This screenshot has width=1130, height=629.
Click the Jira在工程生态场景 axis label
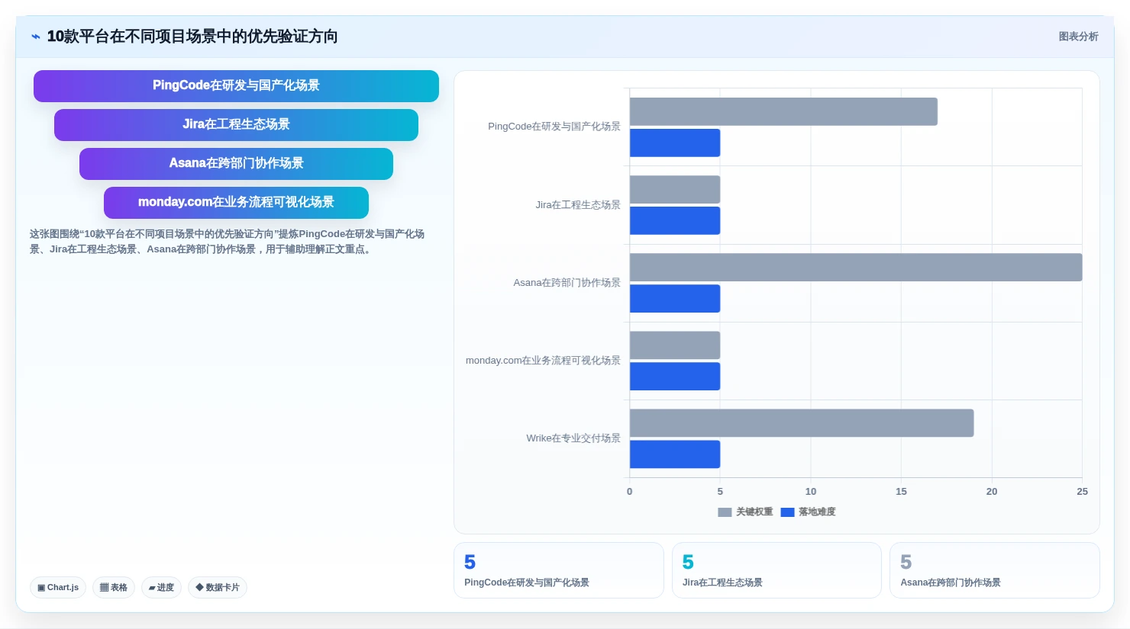[x=578, y=205]
